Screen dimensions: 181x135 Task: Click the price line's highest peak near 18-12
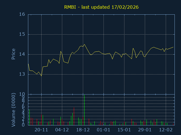tap(84, 44)
